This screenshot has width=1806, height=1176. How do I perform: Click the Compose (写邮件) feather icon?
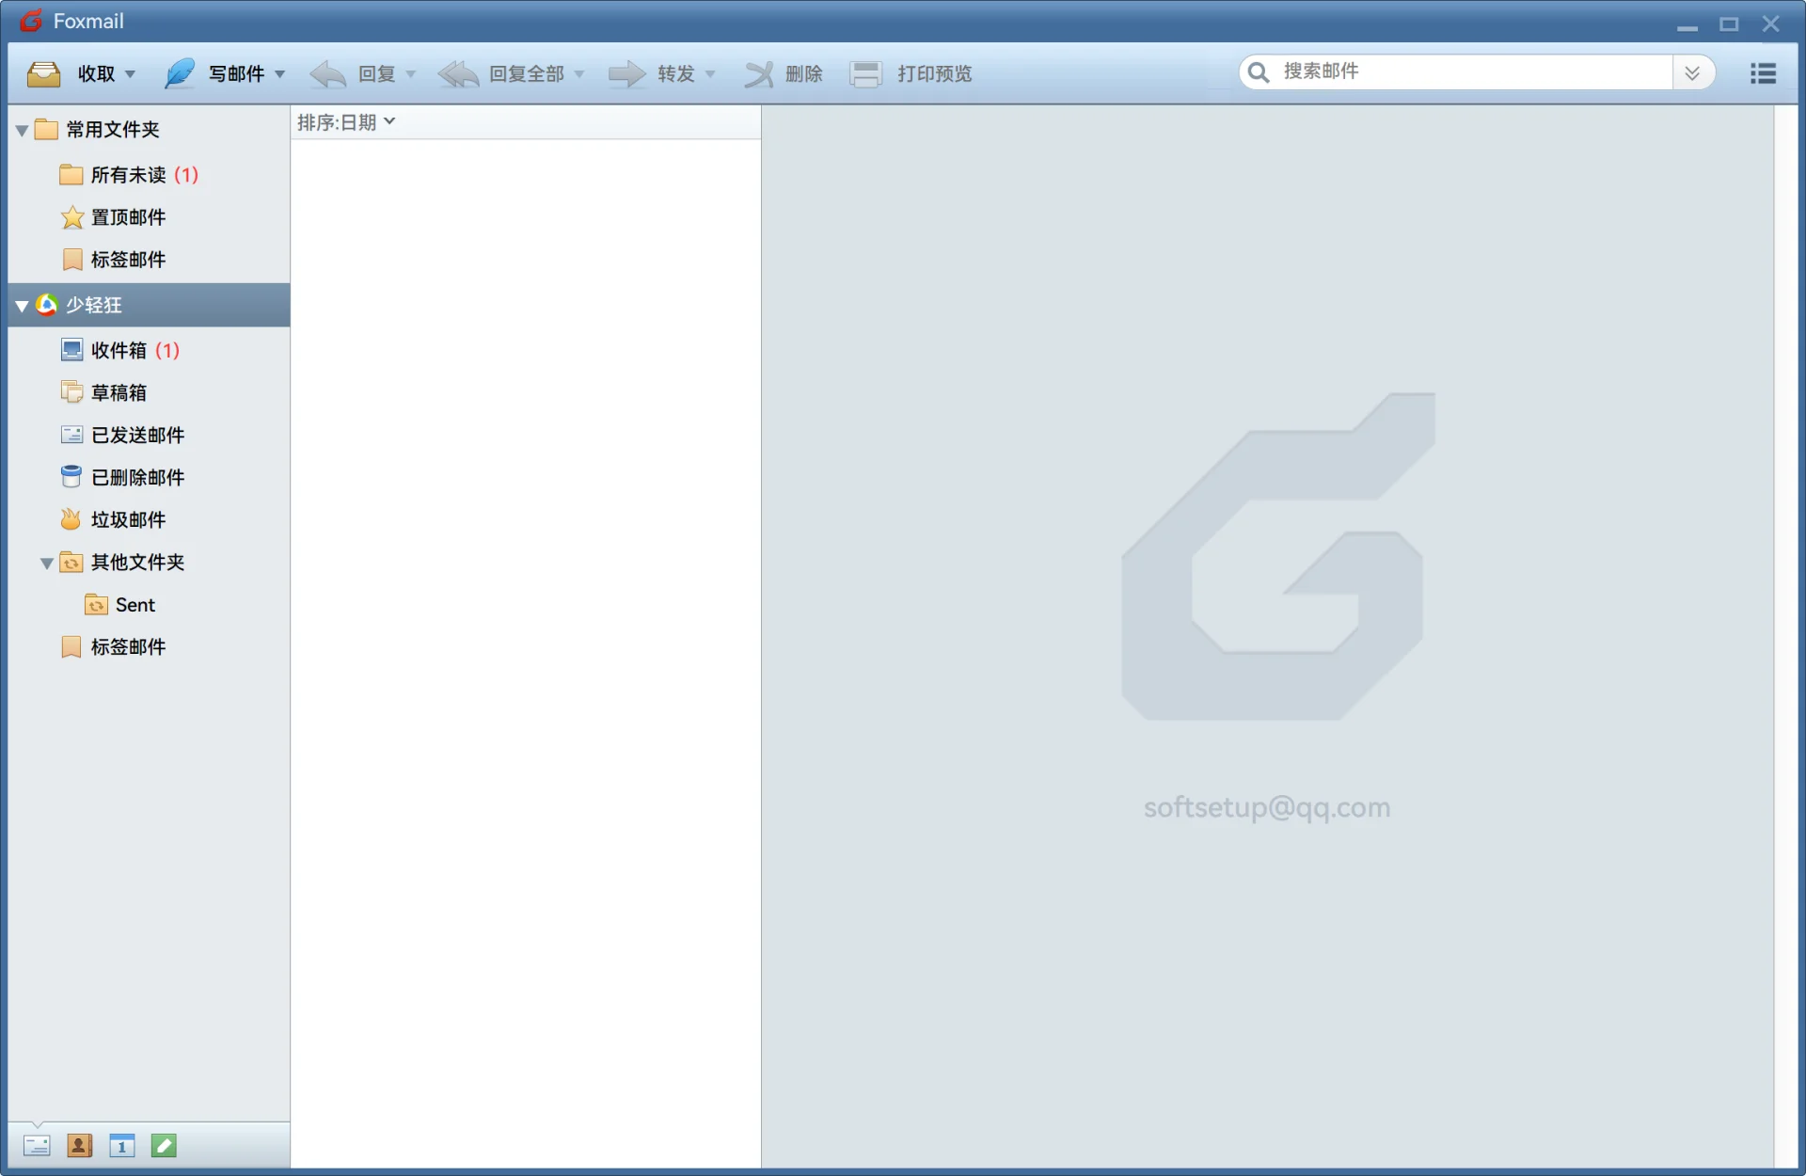coord(179,73)
